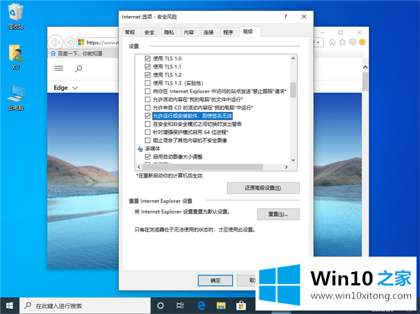Click the IE back arrow button

click(56, 42)
